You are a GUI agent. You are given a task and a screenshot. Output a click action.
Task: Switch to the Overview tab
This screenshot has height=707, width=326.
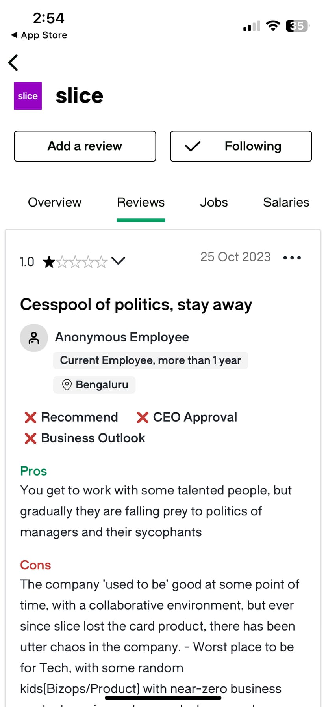(55, 202)
